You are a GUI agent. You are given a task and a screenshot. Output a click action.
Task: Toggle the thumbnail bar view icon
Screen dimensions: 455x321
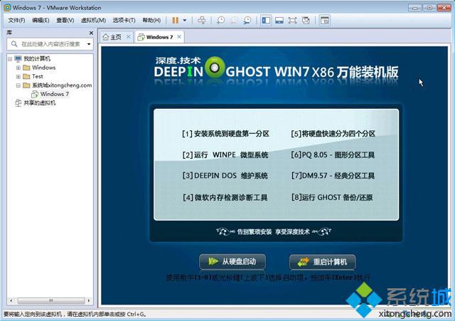[279, 21]
